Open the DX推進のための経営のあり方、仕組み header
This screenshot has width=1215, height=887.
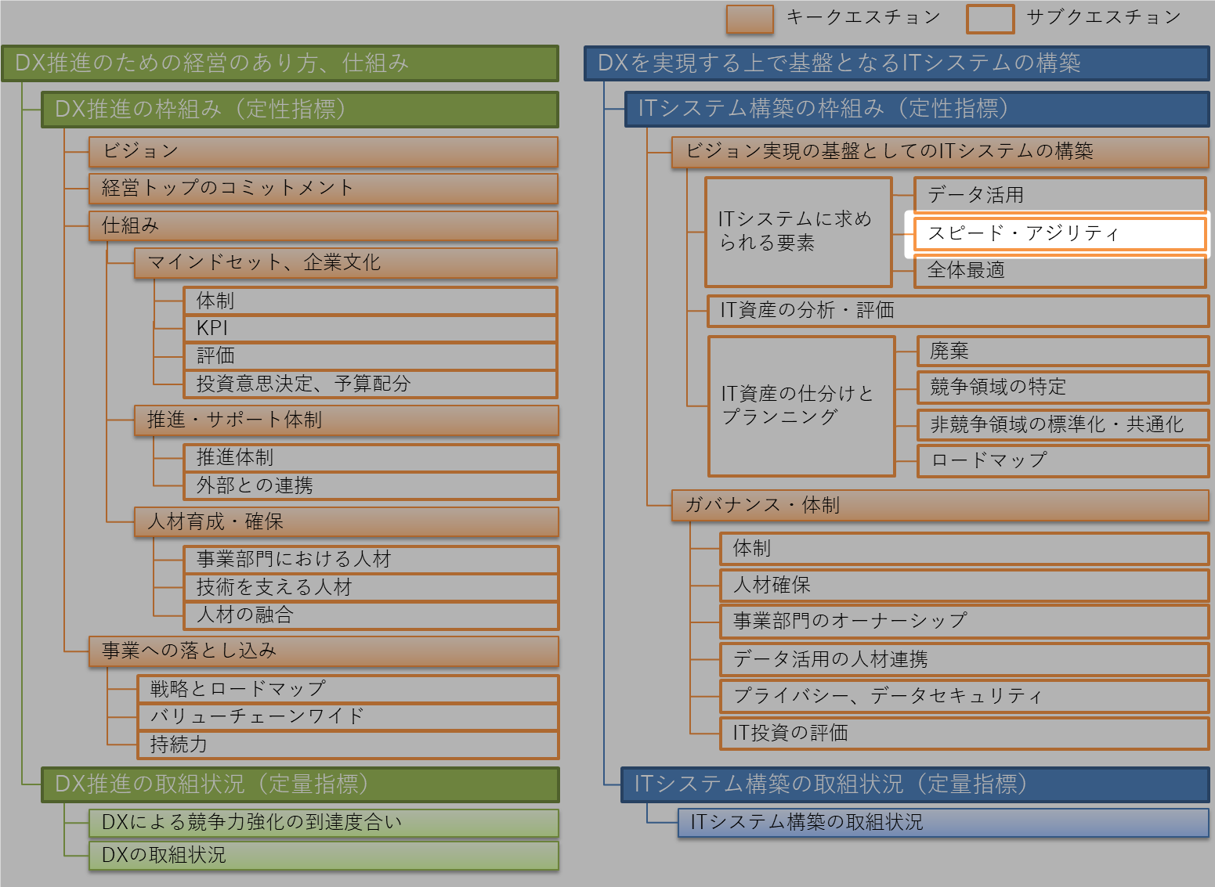coord(280,63)
